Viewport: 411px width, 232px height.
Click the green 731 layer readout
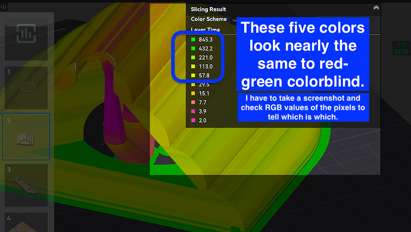(x=402, y=45)
